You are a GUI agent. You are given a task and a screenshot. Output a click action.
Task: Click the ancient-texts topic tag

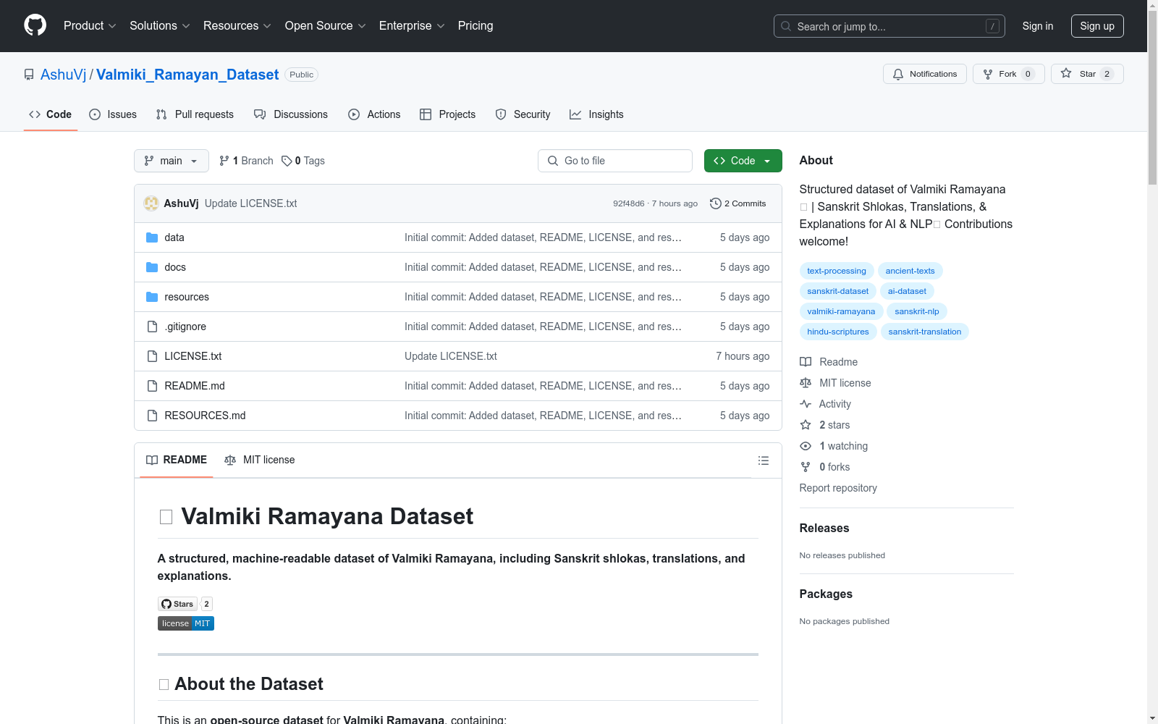click(910, 271)
